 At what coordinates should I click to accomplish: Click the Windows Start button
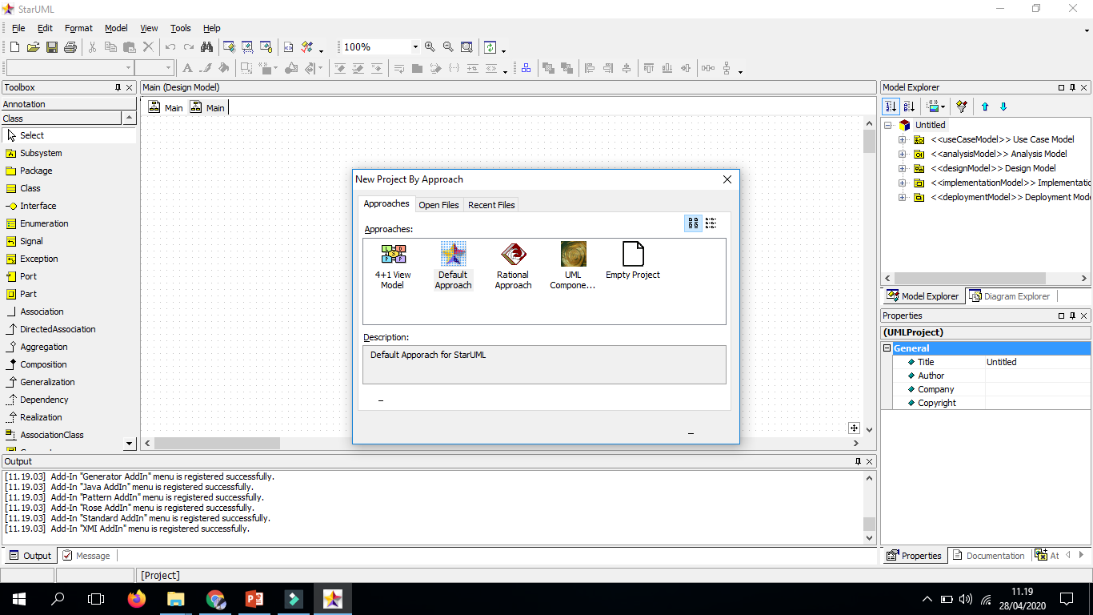[x=19, y=598]
